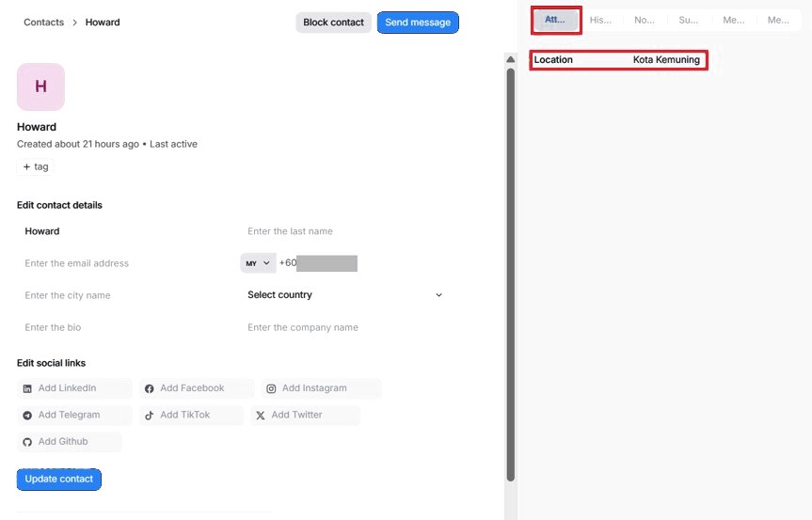Click the Update contact button

[59, 480]
